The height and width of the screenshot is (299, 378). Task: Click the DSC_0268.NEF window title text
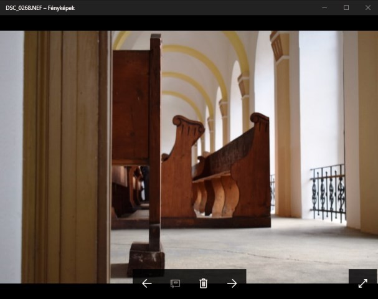(40, 7)
